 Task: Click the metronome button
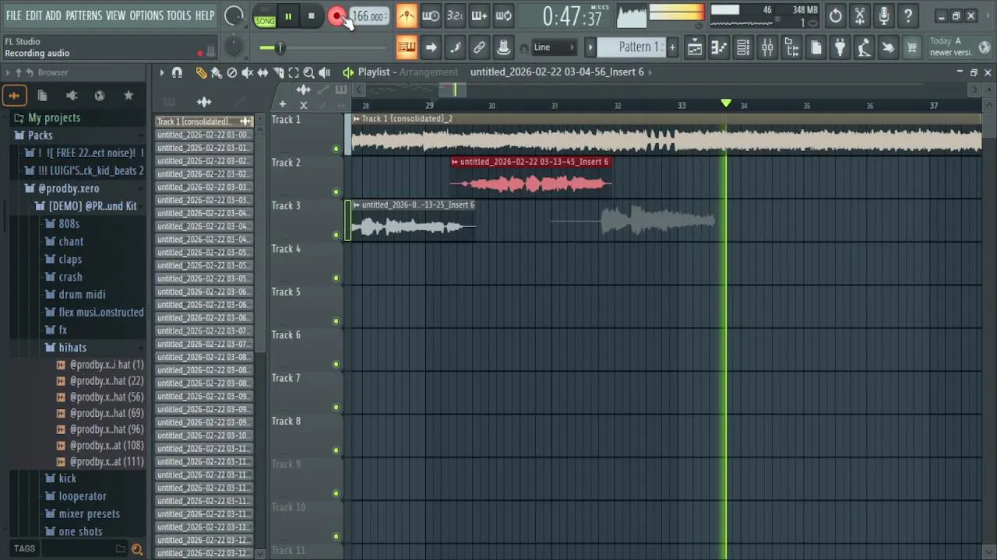(407, 16)
